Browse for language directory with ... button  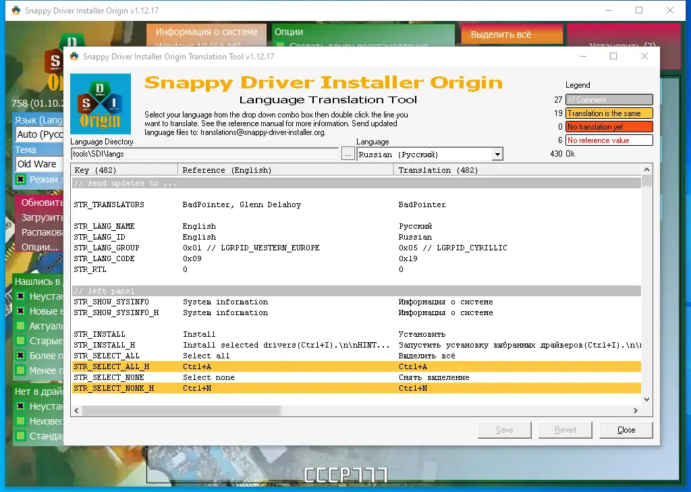click(348, 154)
